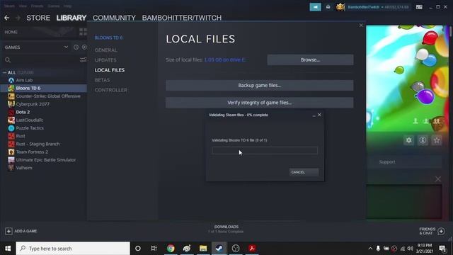The width and height of the screenshot is (453, 255).
Task: Click the Windows search box
Action: coord(73,249)
